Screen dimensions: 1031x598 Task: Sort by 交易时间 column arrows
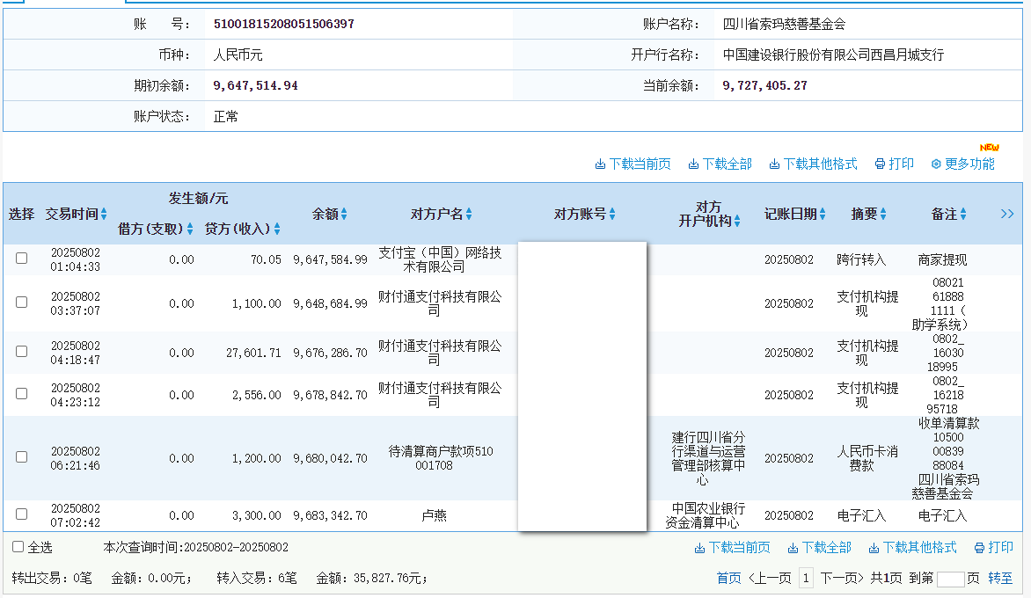(x=104, y=214)
